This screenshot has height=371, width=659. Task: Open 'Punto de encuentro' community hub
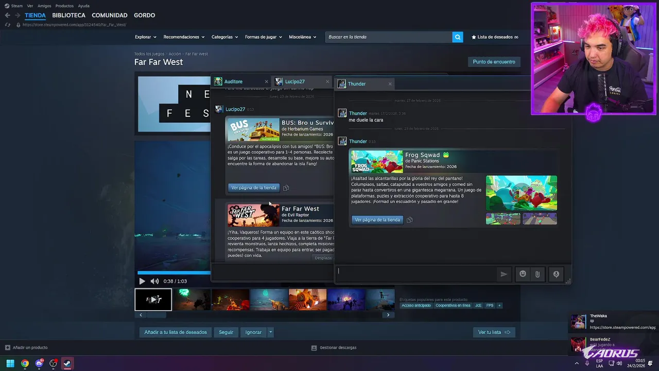(x=494, y=62)
